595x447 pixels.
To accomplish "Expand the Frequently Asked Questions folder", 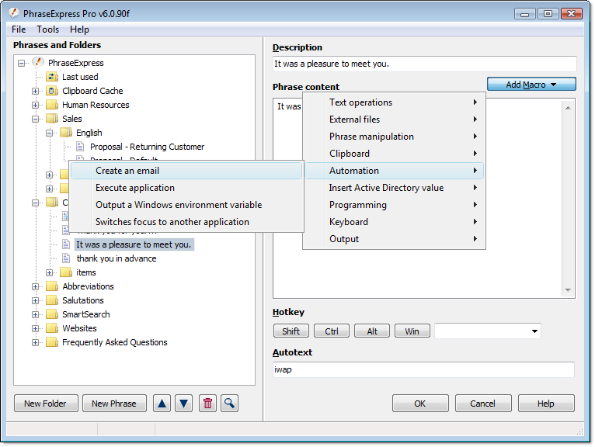I will [35, 343].
